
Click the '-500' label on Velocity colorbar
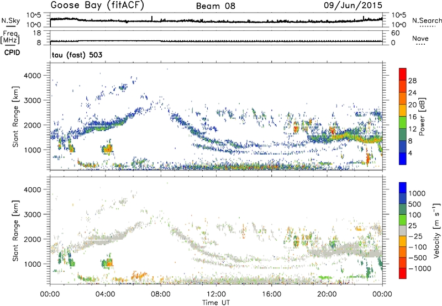tap(418, 257)
